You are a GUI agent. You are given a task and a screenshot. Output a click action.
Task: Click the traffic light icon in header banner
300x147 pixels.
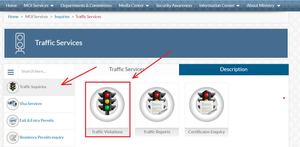click(x=20, y=43)
